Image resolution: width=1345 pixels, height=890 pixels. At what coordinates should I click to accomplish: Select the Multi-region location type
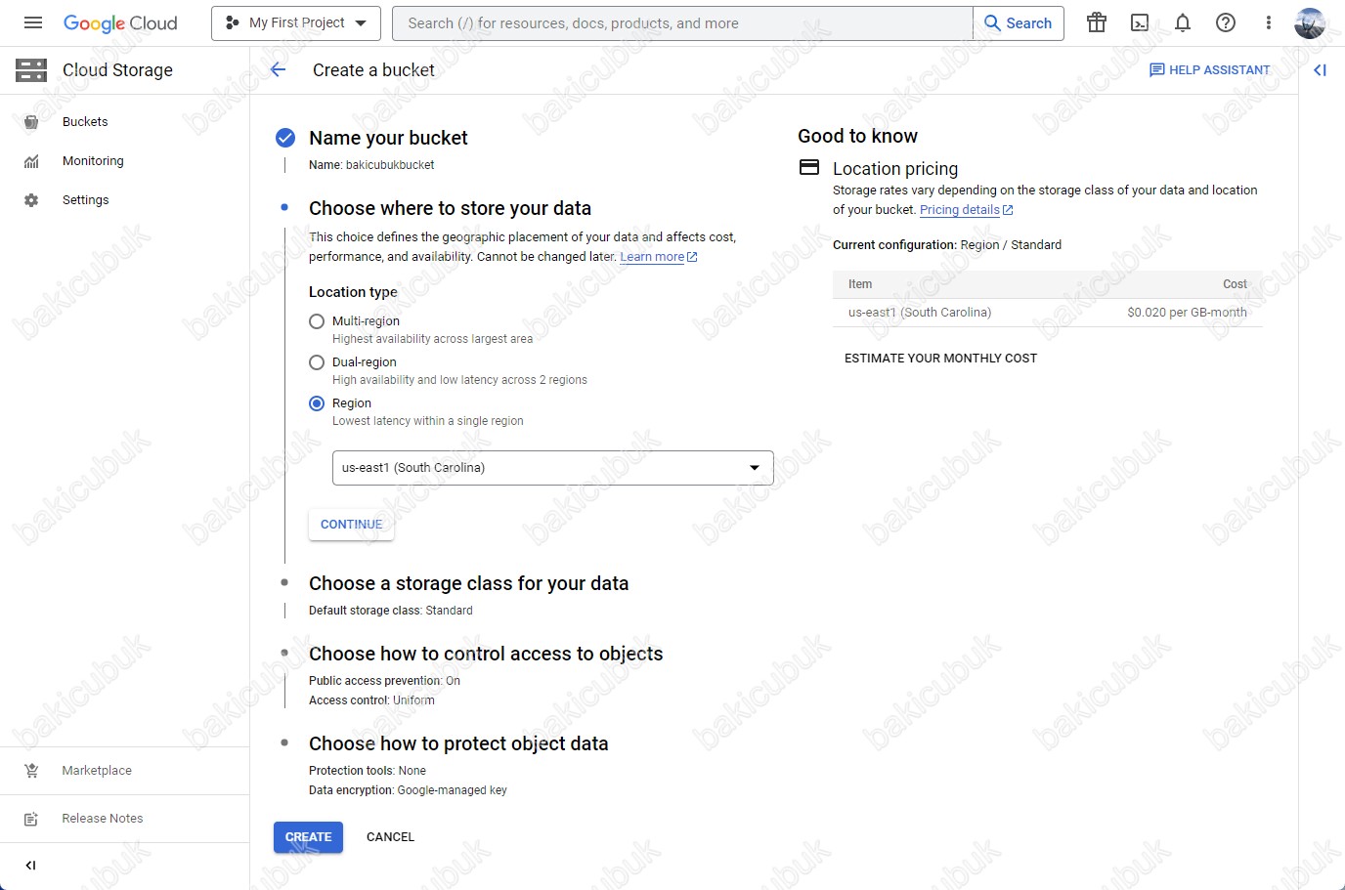coord(317,321)
